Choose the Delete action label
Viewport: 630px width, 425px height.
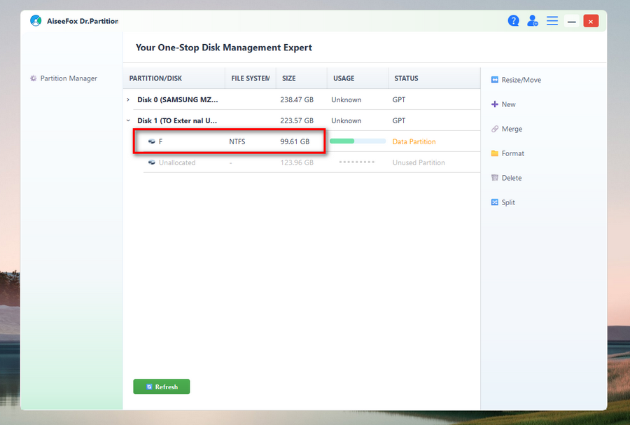(x=512, y=178)
